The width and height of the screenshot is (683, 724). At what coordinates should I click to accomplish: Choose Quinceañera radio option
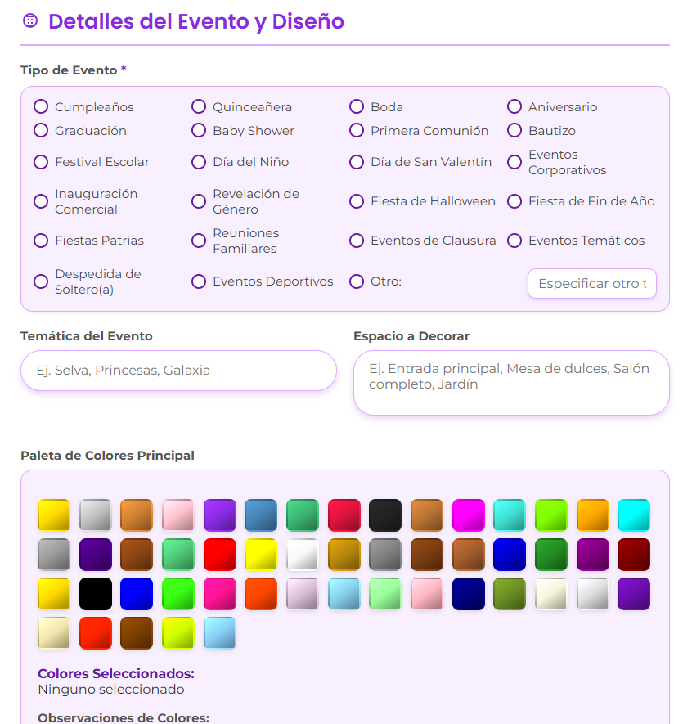point(199,106)
